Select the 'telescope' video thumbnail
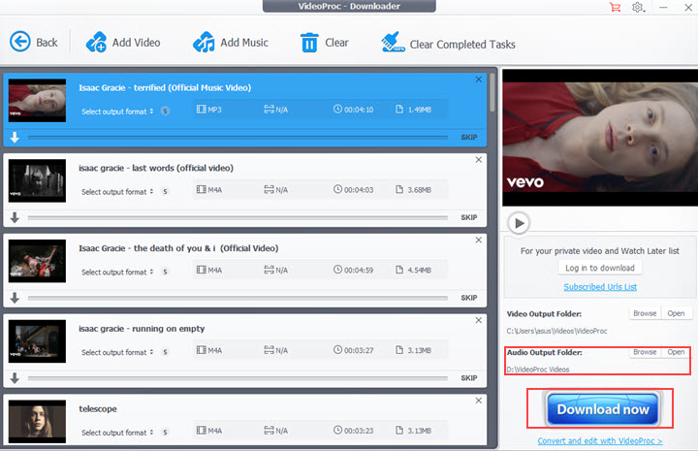This screenshot has width=698, height=451. point(38,421)
